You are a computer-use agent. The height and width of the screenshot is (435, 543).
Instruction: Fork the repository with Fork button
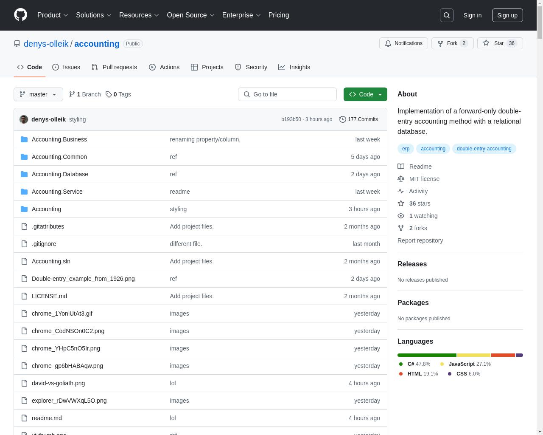(x=452, y=43)
